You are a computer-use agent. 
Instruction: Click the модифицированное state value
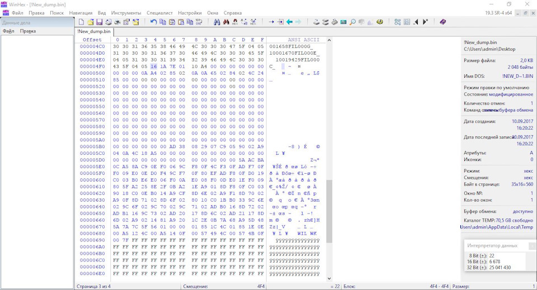coord(511,94)
